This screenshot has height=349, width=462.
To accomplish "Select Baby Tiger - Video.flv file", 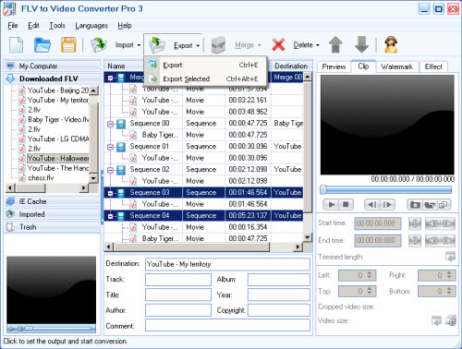I will tap(58, 119).
